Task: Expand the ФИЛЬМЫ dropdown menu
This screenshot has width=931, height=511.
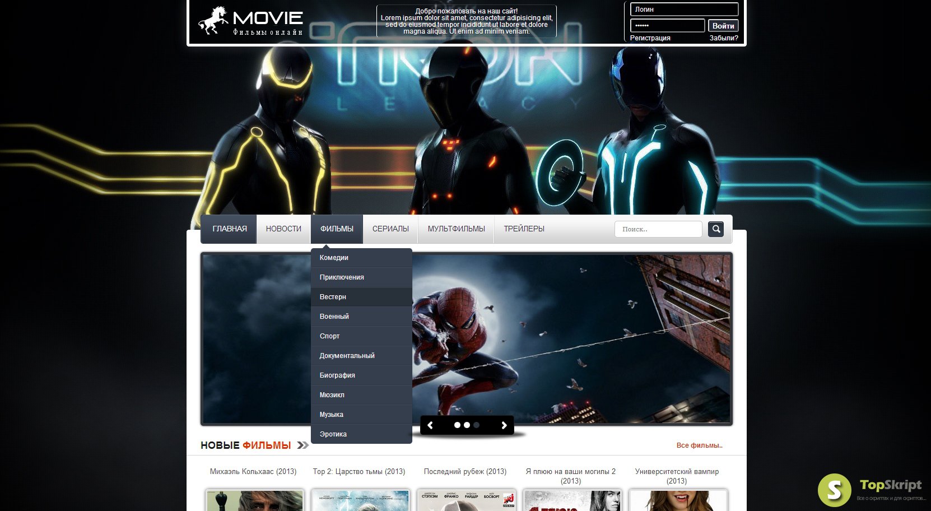Action: [337, 229]
